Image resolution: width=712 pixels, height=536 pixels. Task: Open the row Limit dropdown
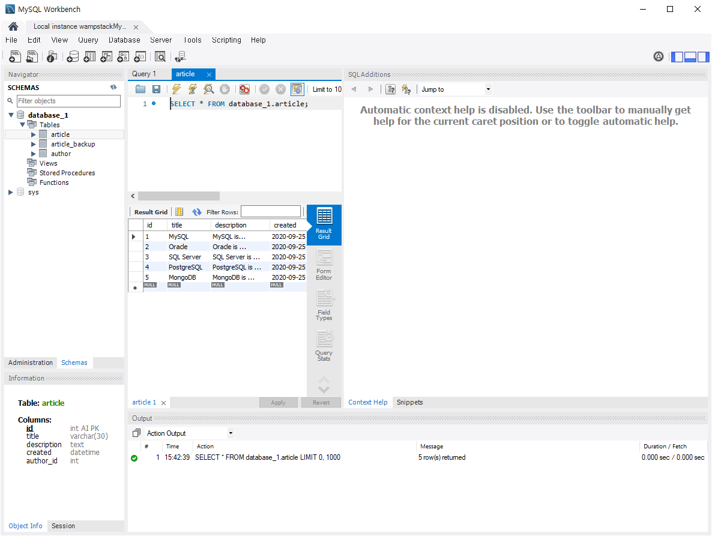point(327,89)
